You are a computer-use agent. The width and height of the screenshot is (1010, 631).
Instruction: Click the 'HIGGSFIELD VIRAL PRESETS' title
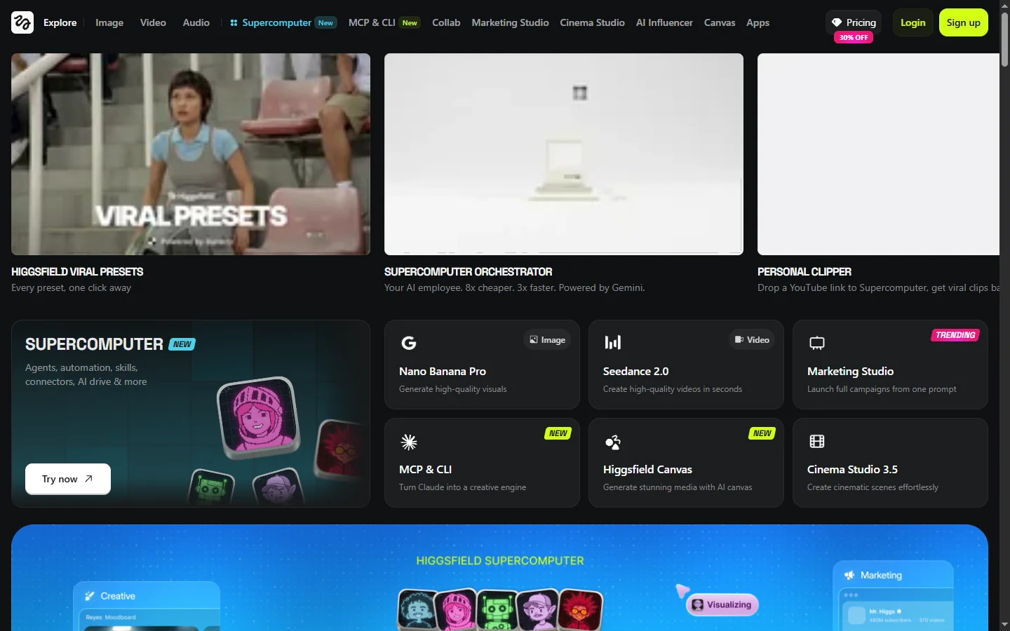[77, 272]
